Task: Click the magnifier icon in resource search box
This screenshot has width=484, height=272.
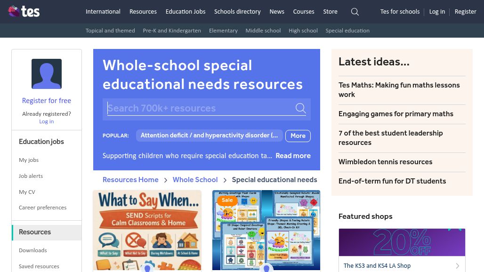Action: click(x=300, y=108)
